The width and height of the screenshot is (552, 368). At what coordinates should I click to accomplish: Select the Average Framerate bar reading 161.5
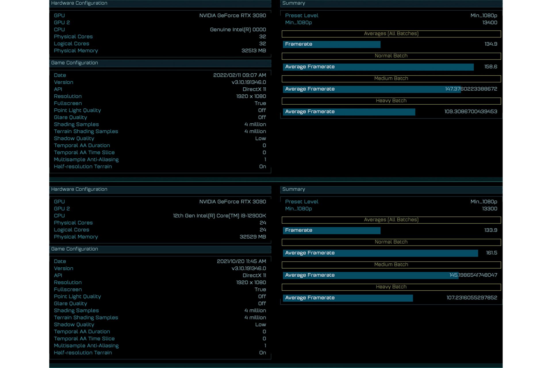click(x=380, y=253)
